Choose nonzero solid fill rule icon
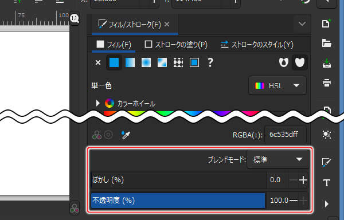This screenshot has width=344, height=220. [300, 62]
